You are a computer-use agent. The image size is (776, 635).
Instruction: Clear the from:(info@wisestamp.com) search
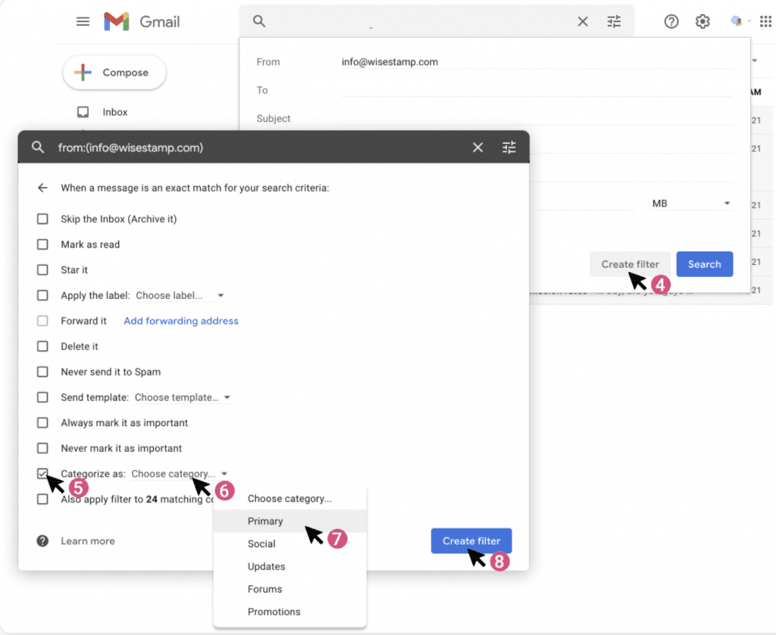pos(477,148)
